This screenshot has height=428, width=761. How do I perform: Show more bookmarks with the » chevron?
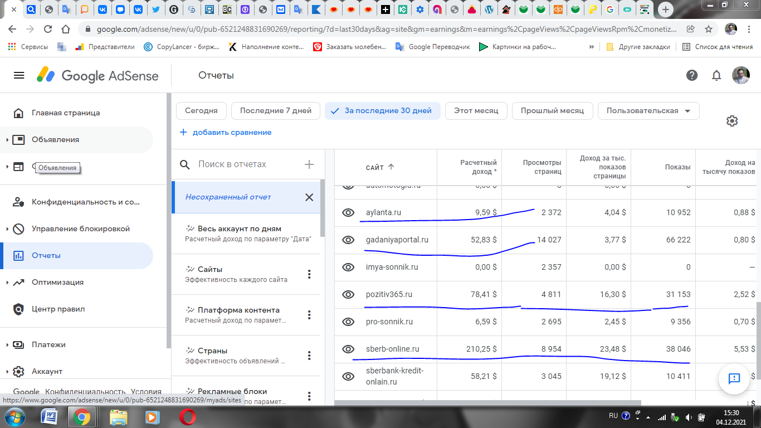(591, 47)
